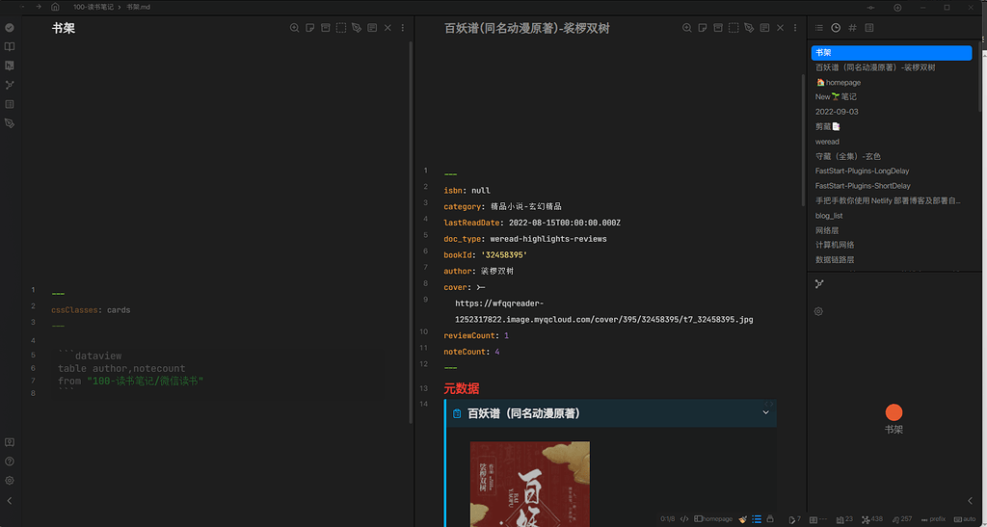
Task: Click the pen nib icon in 百妖谱 pane header
Action: tap(749, 28)
